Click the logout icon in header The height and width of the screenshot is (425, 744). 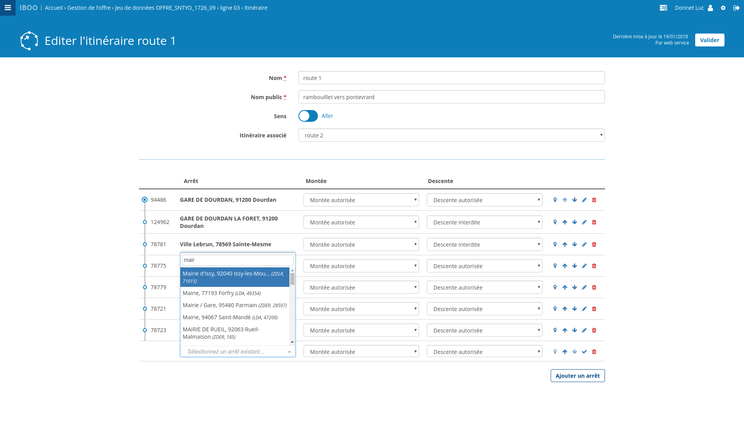[736, 8]
